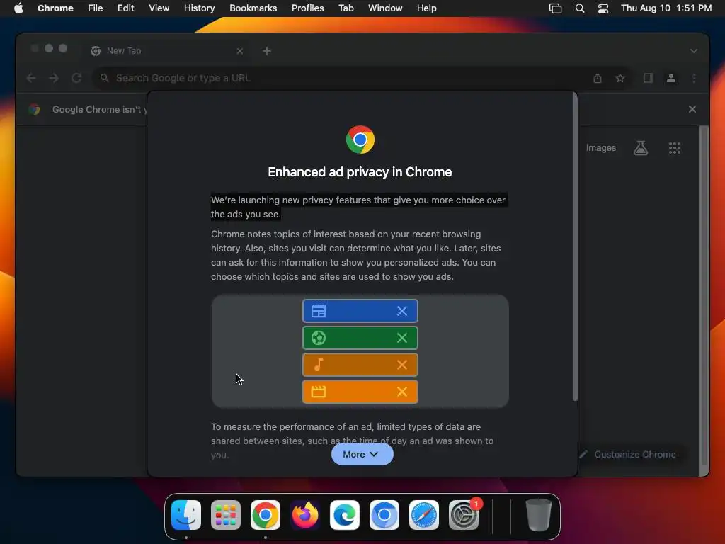Viewport: 725px width, 544px height.
Task: Go back with the back arrow
Action: click(x=31, y=78)
